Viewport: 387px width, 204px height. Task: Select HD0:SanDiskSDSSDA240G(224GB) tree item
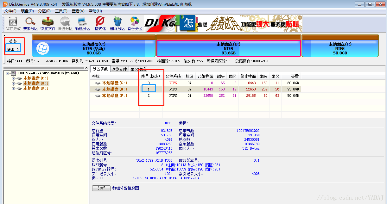click(x=48, y=73)
